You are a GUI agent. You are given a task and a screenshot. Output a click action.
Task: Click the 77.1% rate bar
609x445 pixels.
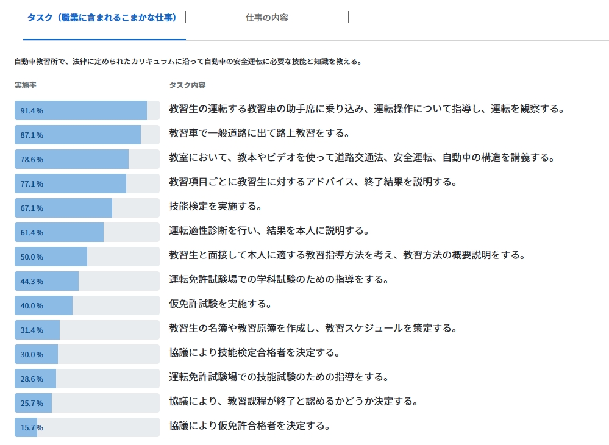[x=87, y=183]
